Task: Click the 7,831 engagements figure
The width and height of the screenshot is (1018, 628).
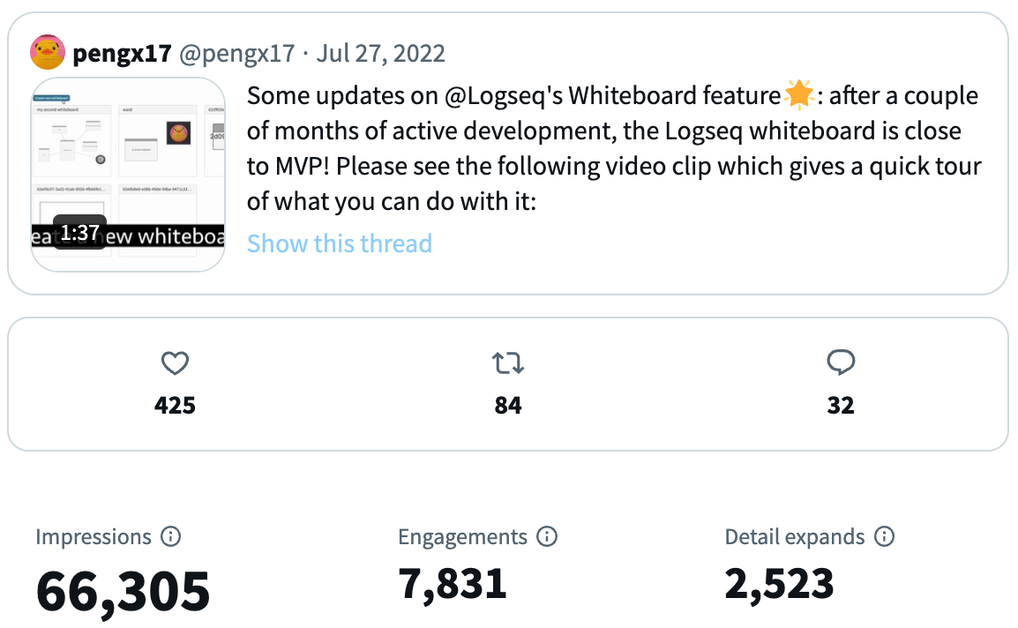Action: [453, 584]
